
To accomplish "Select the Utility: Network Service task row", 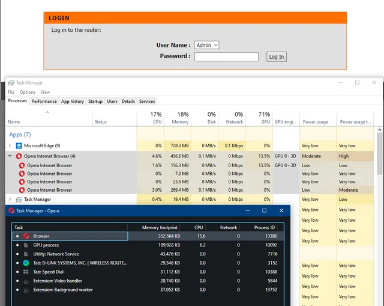I will point(148,254).
